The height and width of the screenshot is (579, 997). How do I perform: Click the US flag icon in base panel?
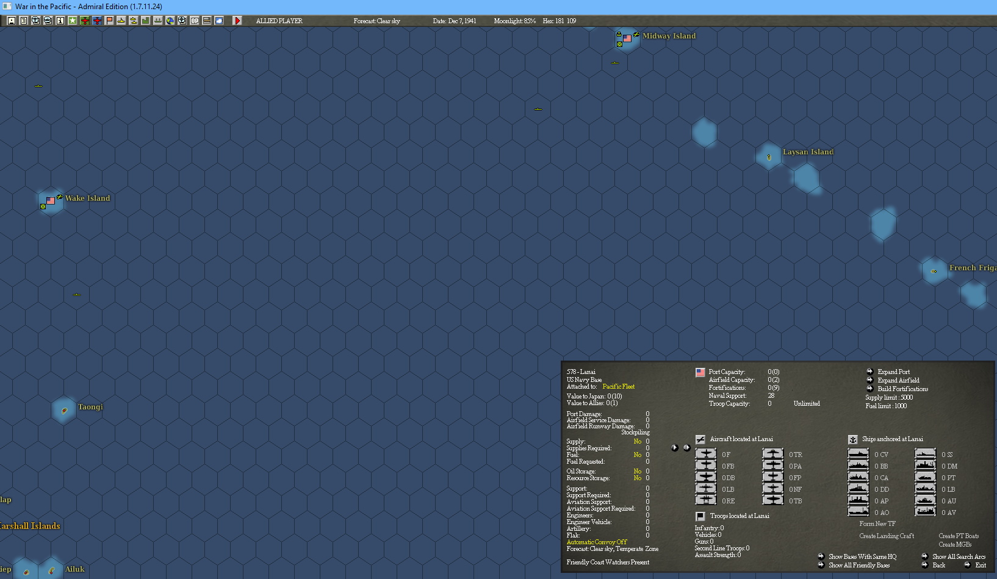700,372
